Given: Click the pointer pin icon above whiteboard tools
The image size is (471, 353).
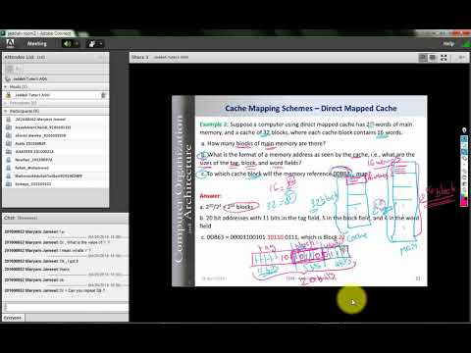Looking at the screenshot, I should (464, 130).
